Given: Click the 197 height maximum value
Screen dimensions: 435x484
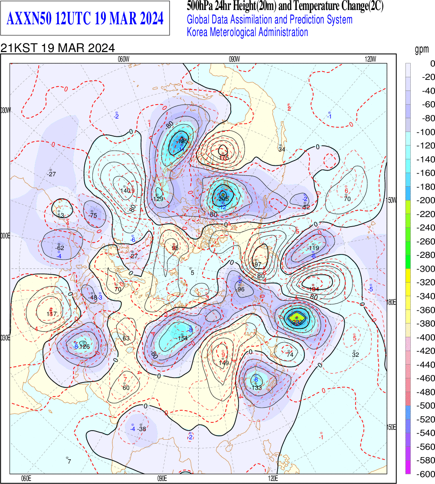Looking at the screenshot, I should 257,264.
